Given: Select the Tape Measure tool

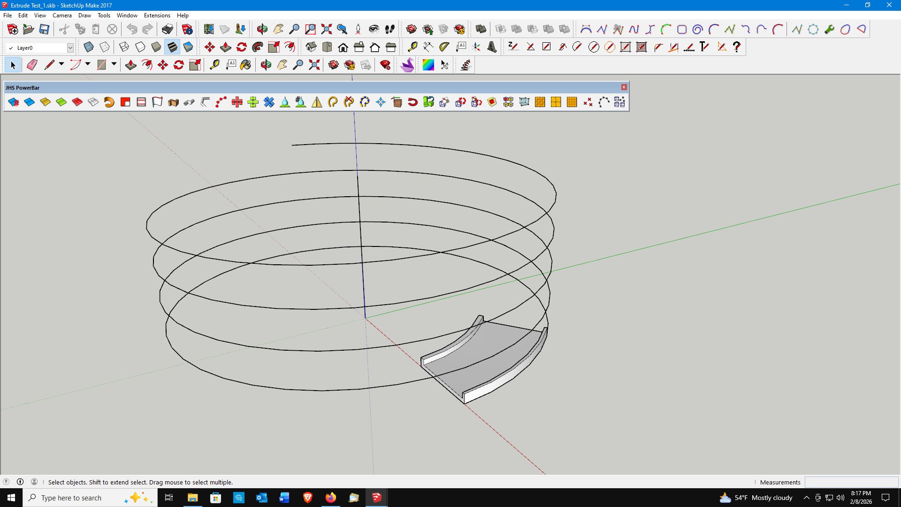Looking at the screenshot, I should pos(214,65).
